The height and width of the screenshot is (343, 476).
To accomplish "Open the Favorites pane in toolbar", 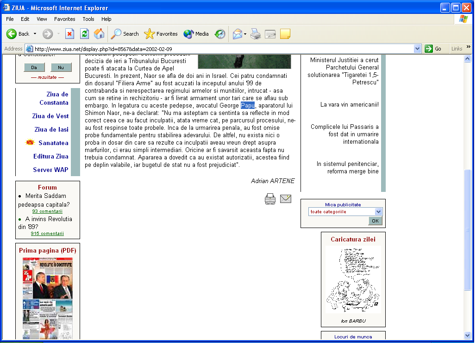I will click(x=161, y=34).
